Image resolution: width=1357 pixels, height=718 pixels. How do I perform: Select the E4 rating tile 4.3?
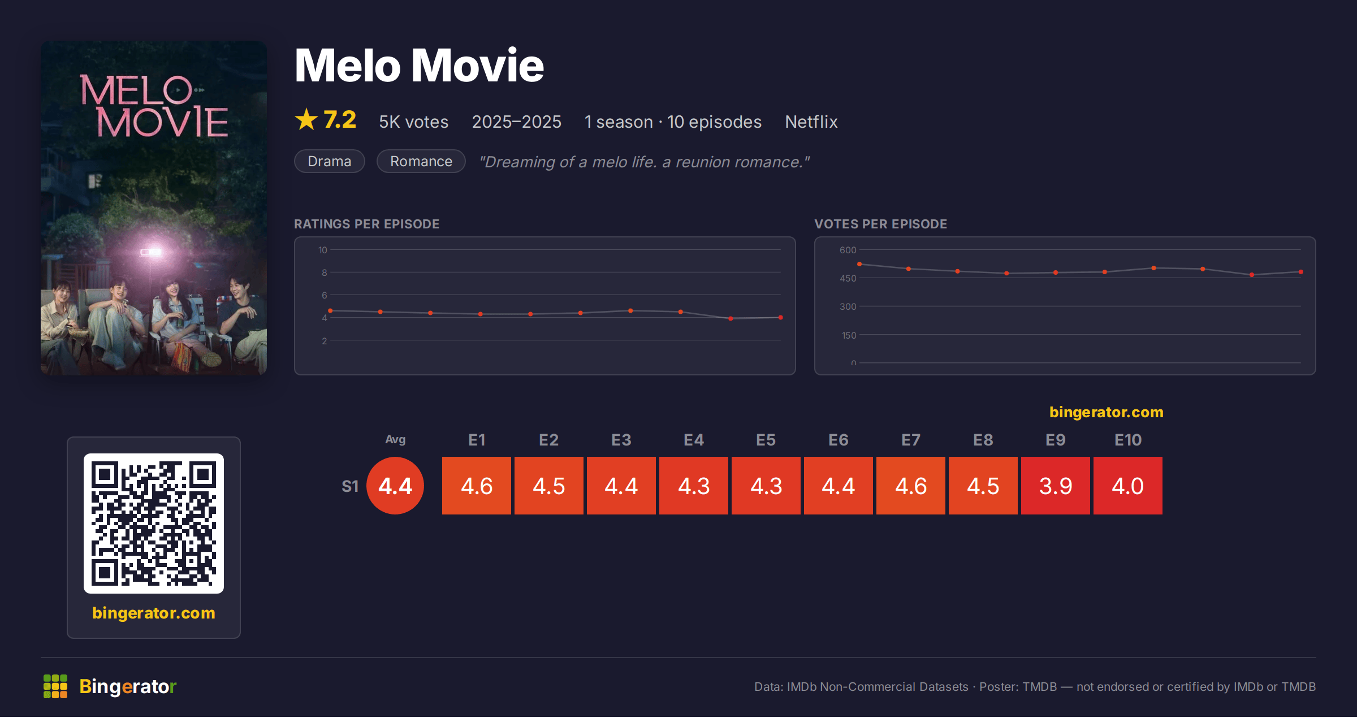pos(694,486)
